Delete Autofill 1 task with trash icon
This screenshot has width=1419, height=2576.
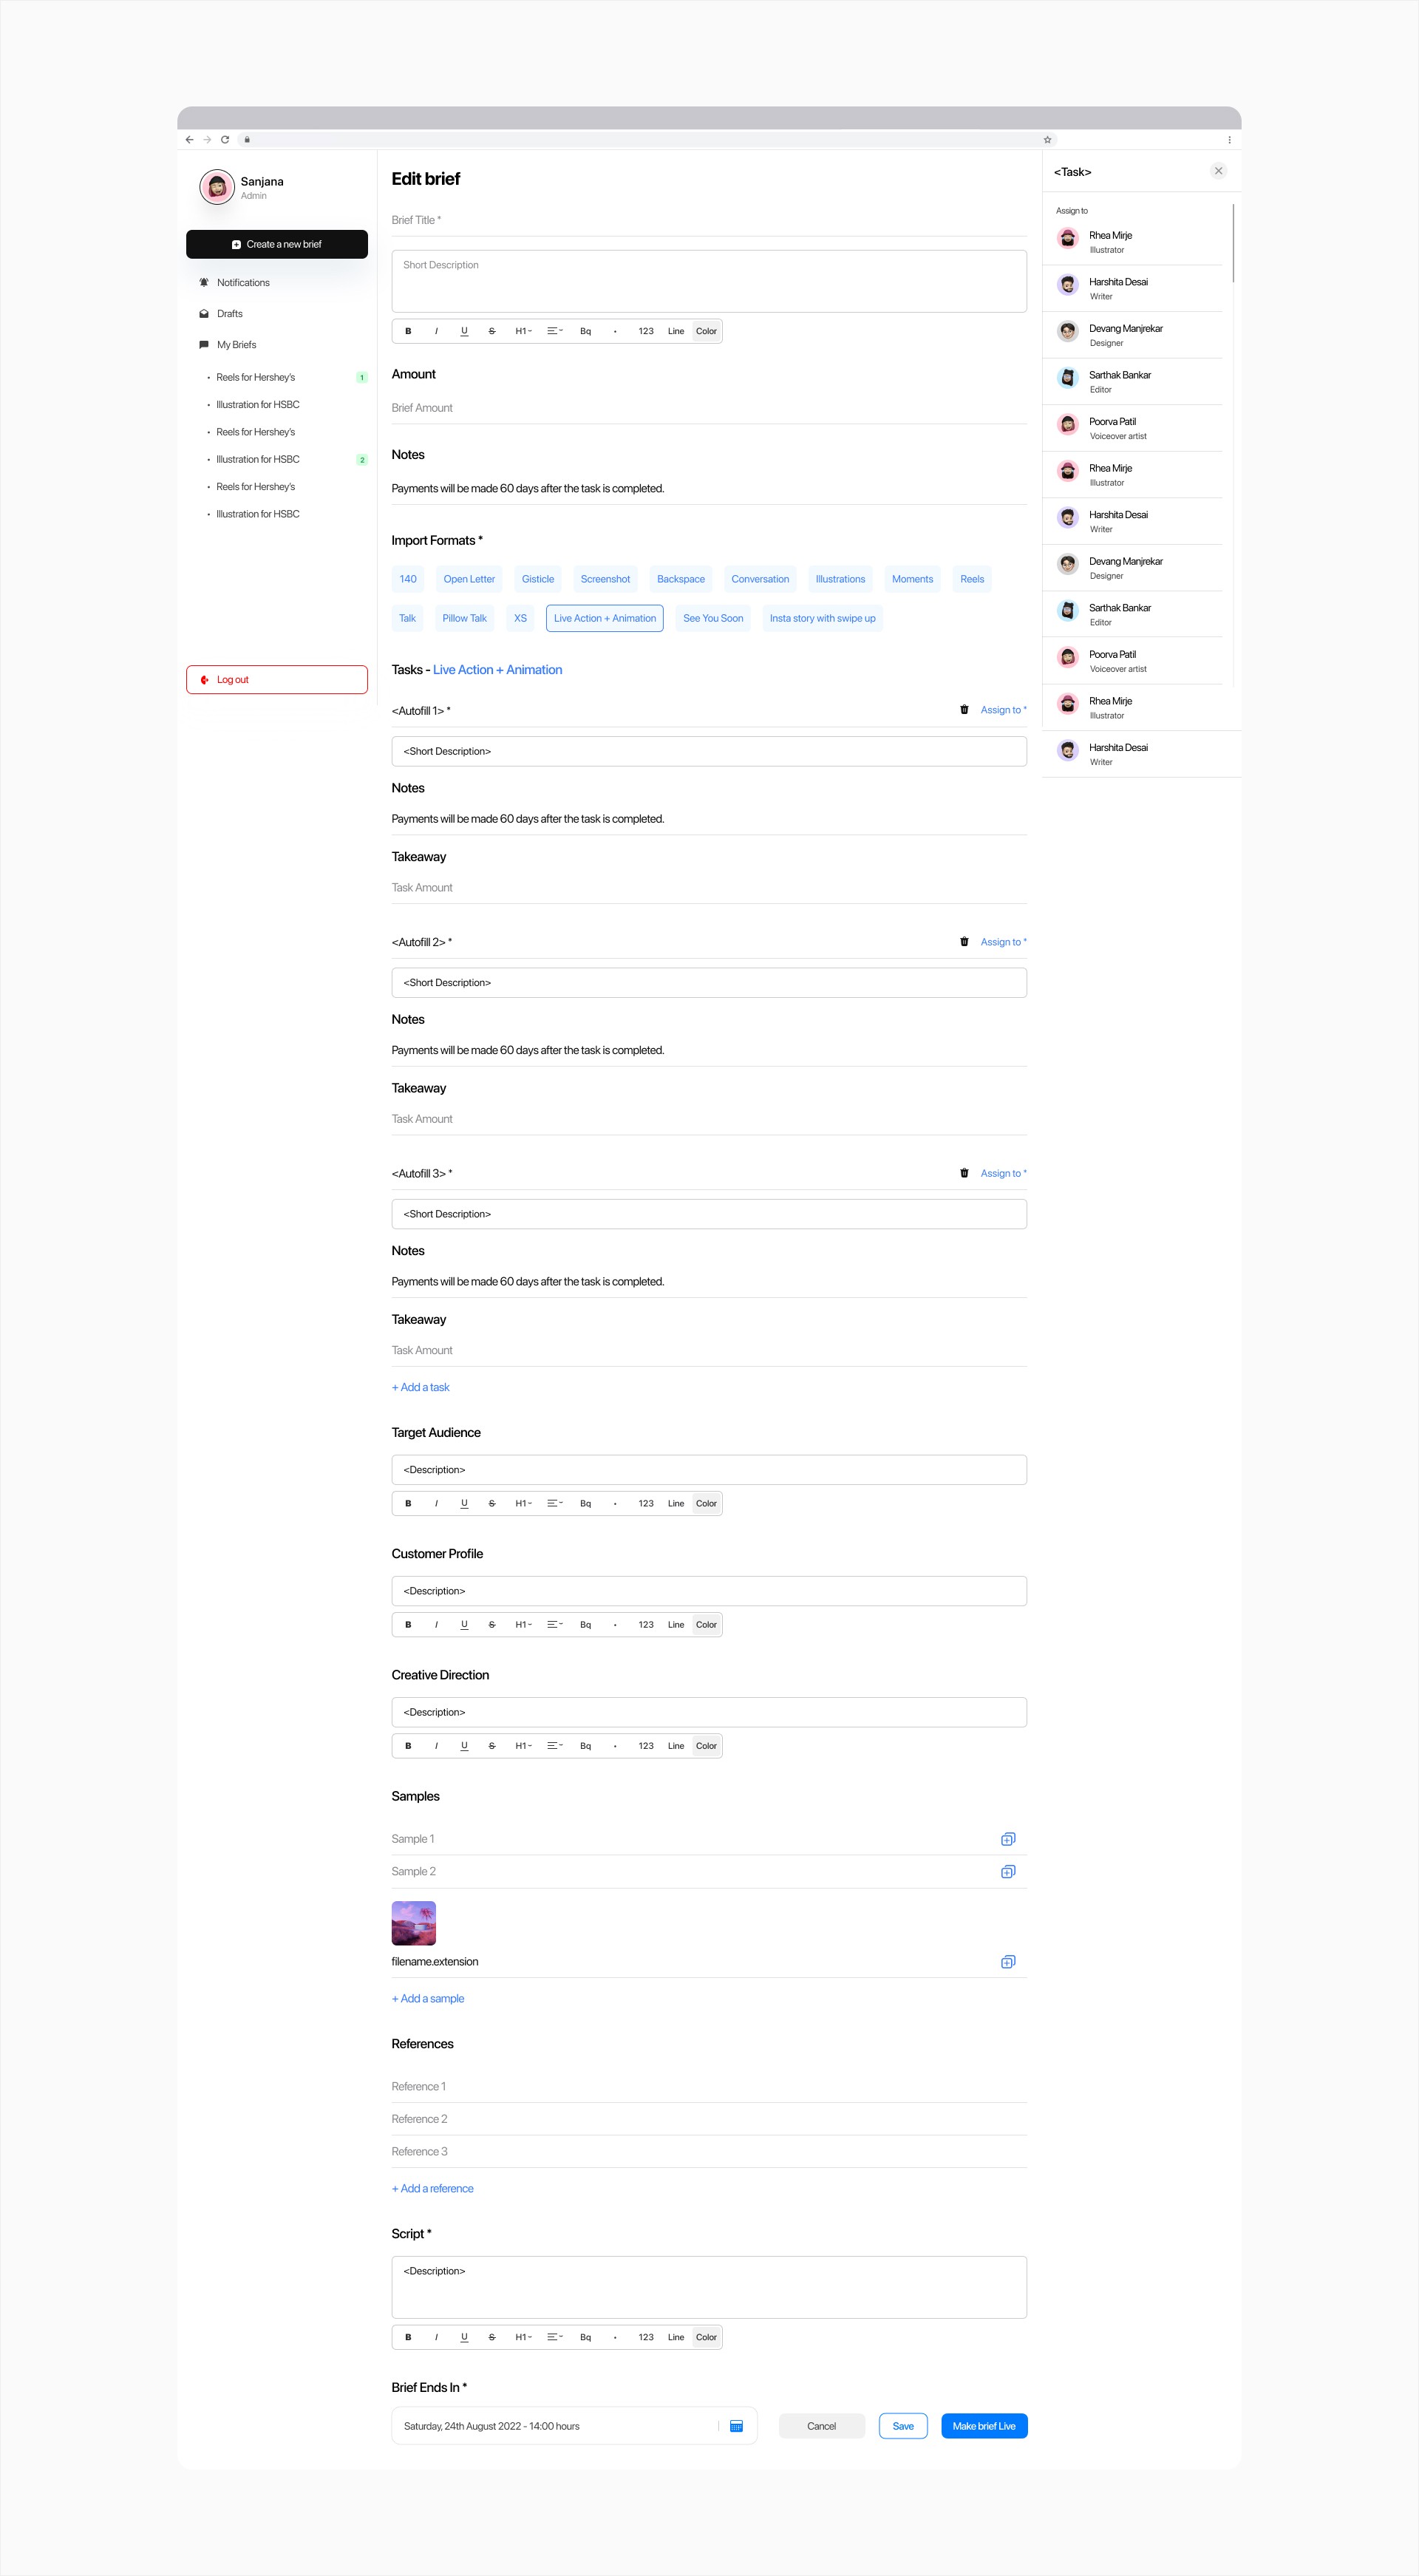[964, 710]
